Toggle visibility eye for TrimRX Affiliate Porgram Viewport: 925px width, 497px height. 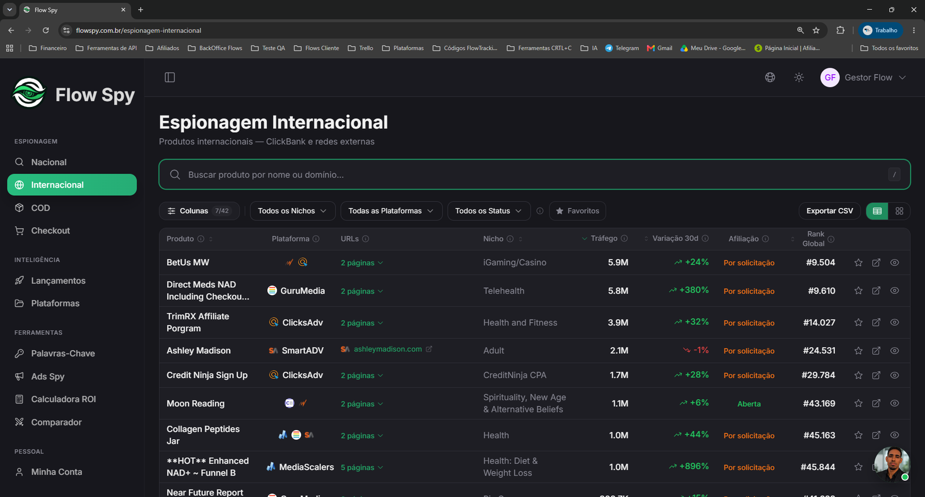tap(894, 322)
